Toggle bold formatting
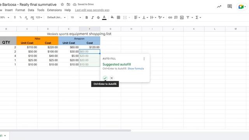This screenshot has width=249, height=140. (86, 17)
